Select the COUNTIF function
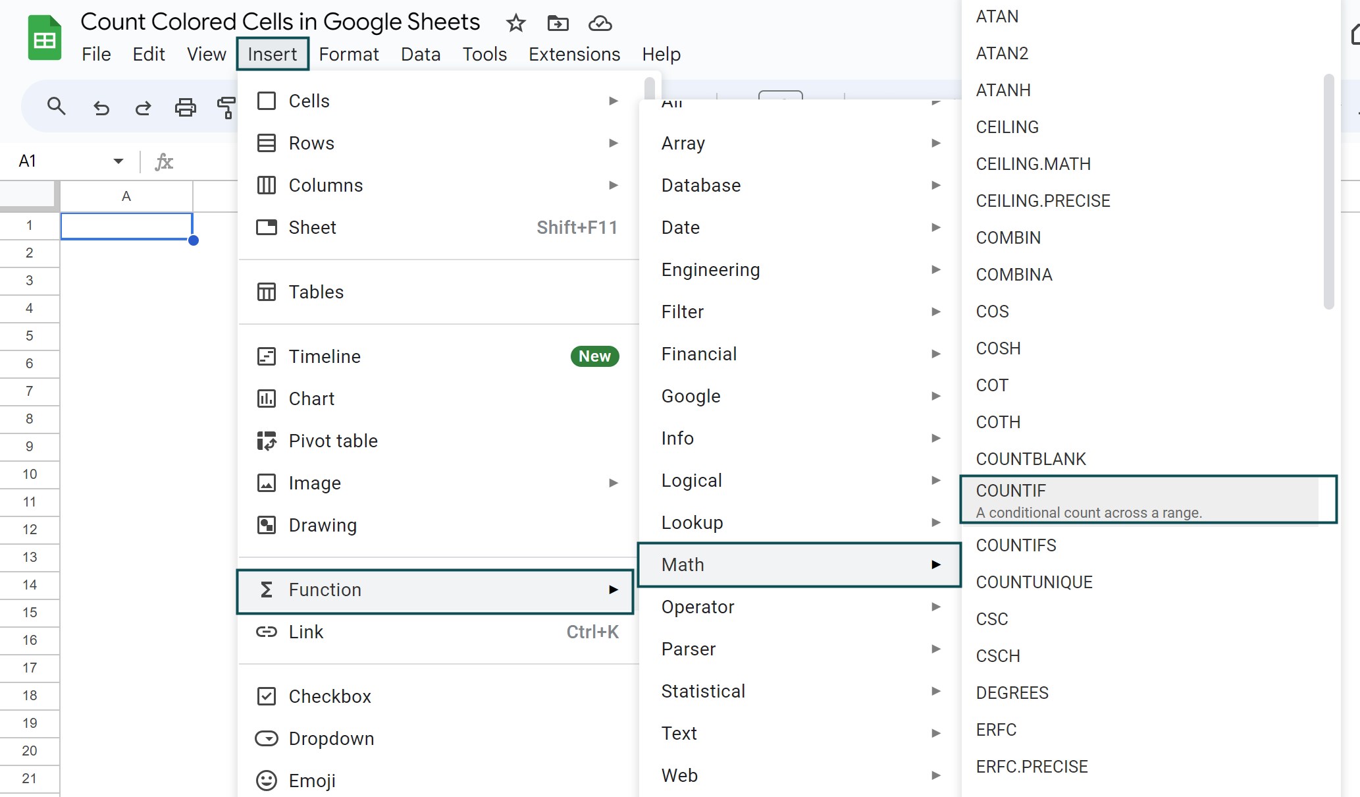The image size is (1360, 797). click(1149, 500)
